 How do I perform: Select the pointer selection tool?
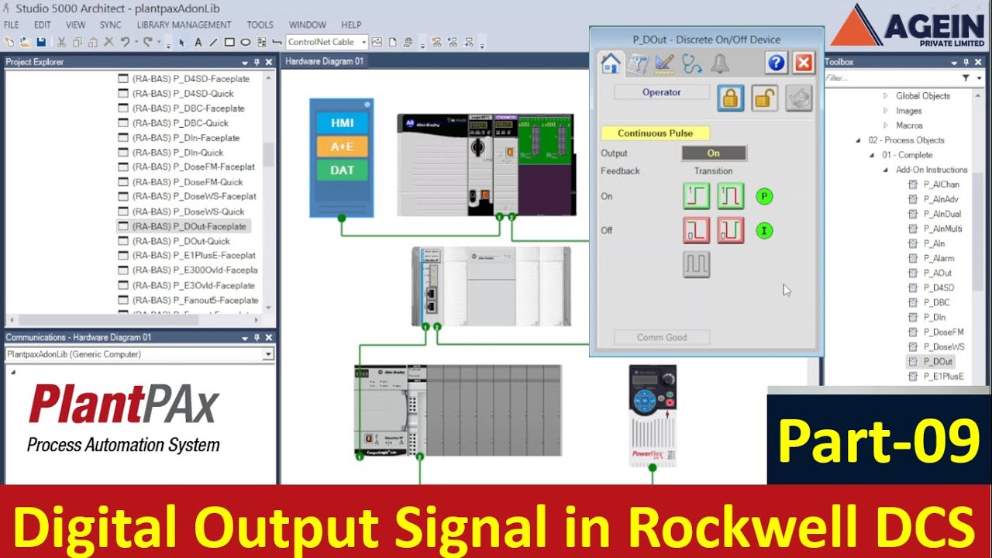point(181,42)
